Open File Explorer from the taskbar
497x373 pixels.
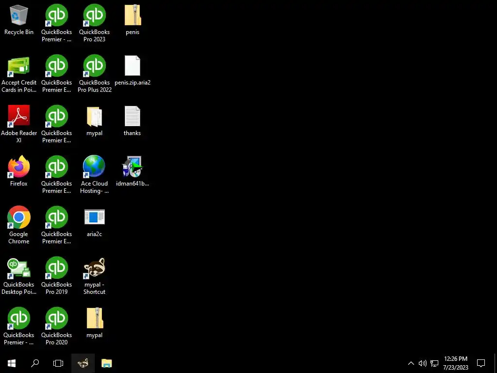pyautogui.click(x=106, y=363)
